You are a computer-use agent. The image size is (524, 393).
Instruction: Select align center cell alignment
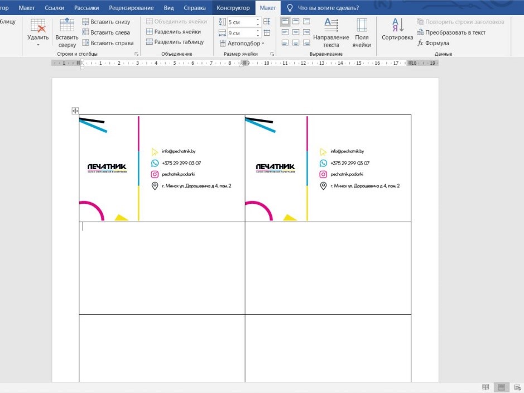(x=296, y=32)
